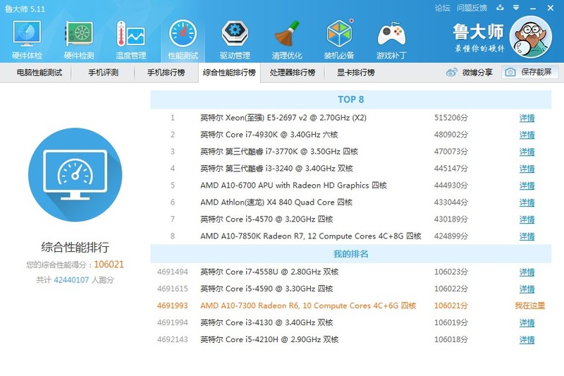564x376 pixels.
Task: Click the Weibo share icon
Action: 451,73
